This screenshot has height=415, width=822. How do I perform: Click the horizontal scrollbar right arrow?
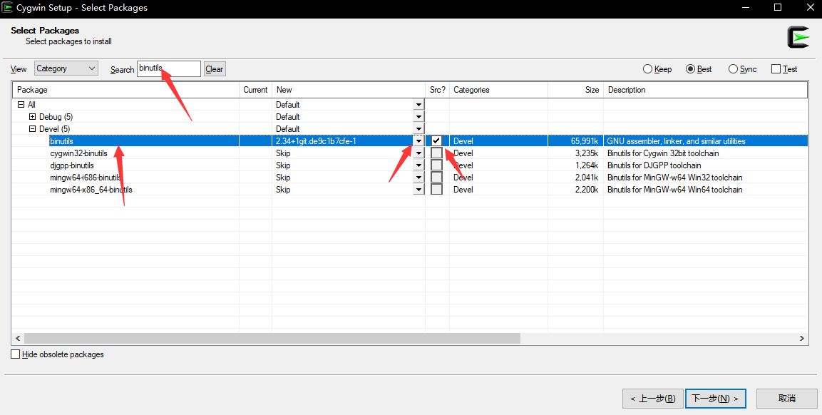pos(801,339)
